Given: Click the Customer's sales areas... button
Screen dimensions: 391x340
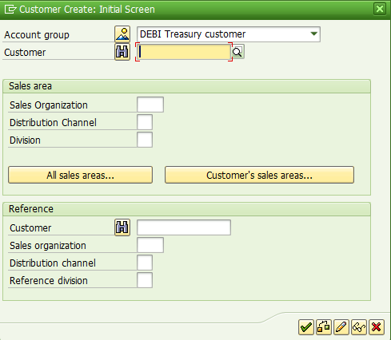Looking at the screenshot, I should click(259, 175).
